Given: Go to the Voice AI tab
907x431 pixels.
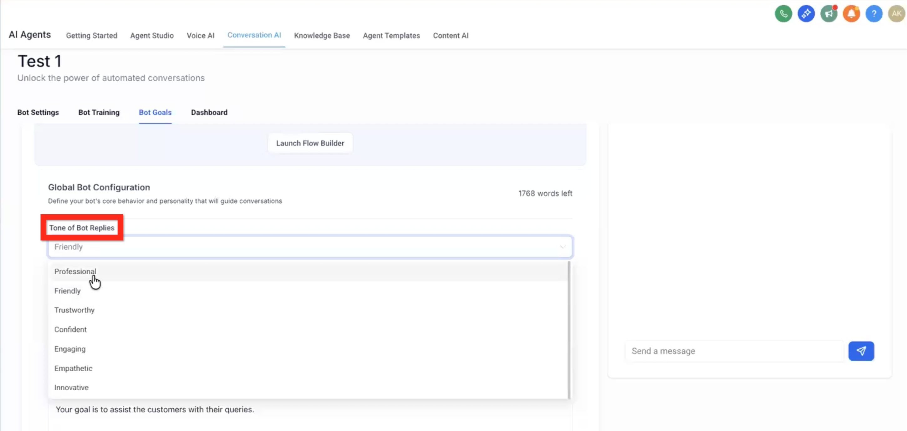Looking at the screenshot, I should click(200, 36).
